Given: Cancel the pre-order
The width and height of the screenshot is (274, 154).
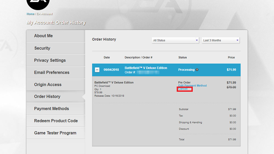Looking at the screenshot, I should [x=183, y=89].
